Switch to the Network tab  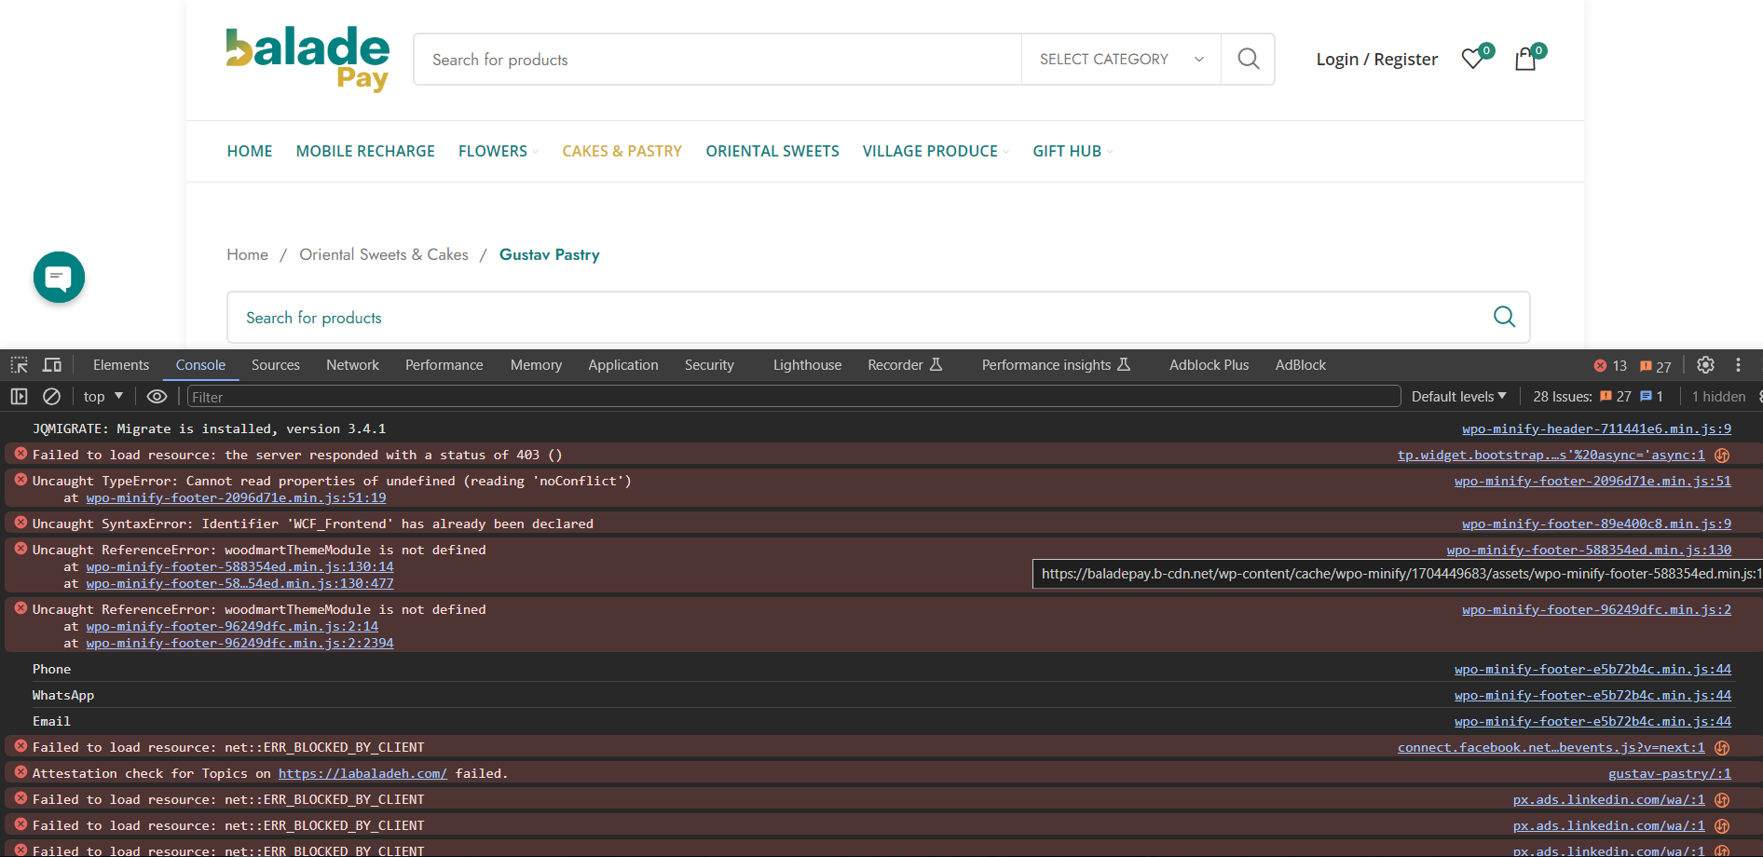tap(352, 365)
